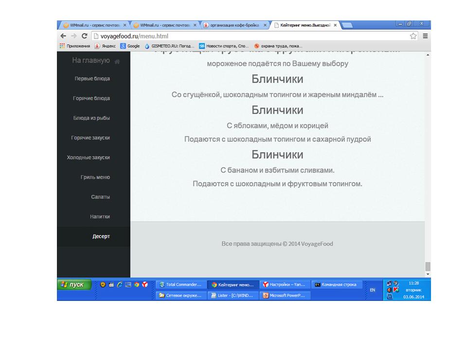
Task: Close the Кейтеринг меню tab
Action: coord(335,25)
